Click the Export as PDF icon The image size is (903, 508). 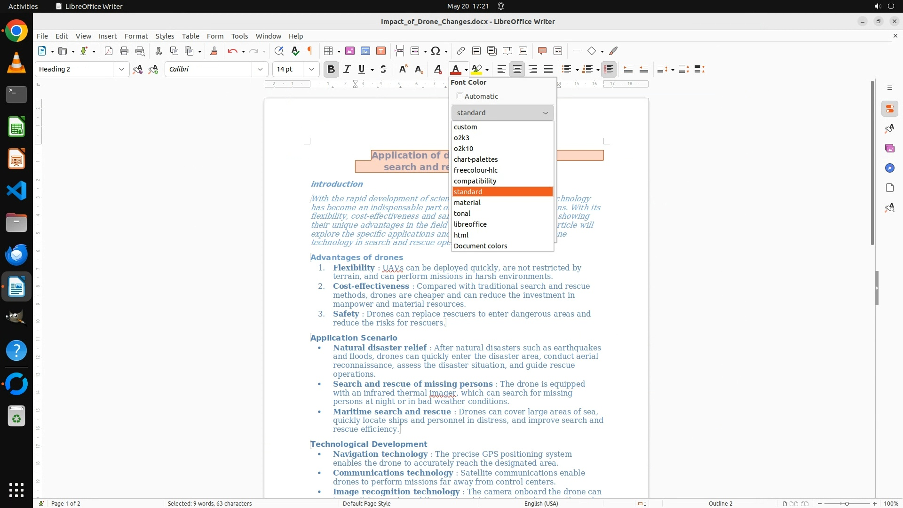coord(109,51)
